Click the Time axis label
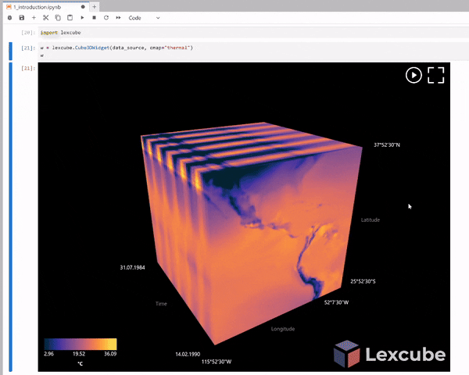 161,304
